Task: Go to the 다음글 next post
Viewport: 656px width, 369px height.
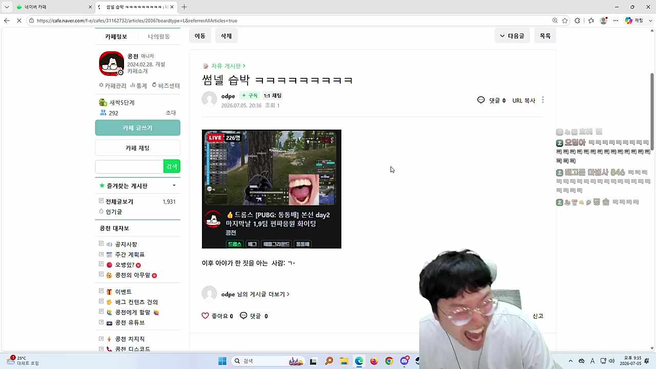Action: [512, 36]
